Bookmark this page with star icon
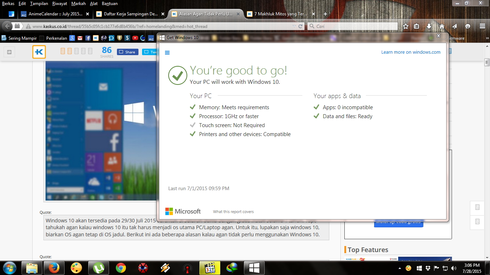This screenshot has height=275, width=490. pos(406,26)
